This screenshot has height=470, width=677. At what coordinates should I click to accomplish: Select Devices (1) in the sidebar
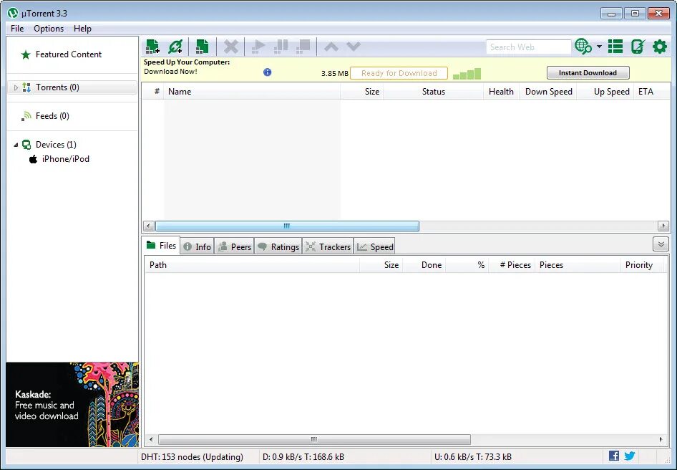pyautogui.click(x=56, y=145)
